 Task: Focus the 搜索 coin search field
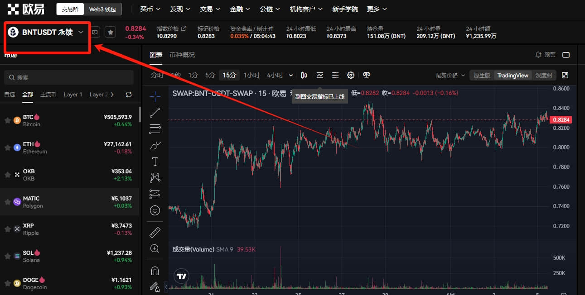[69, 77]
